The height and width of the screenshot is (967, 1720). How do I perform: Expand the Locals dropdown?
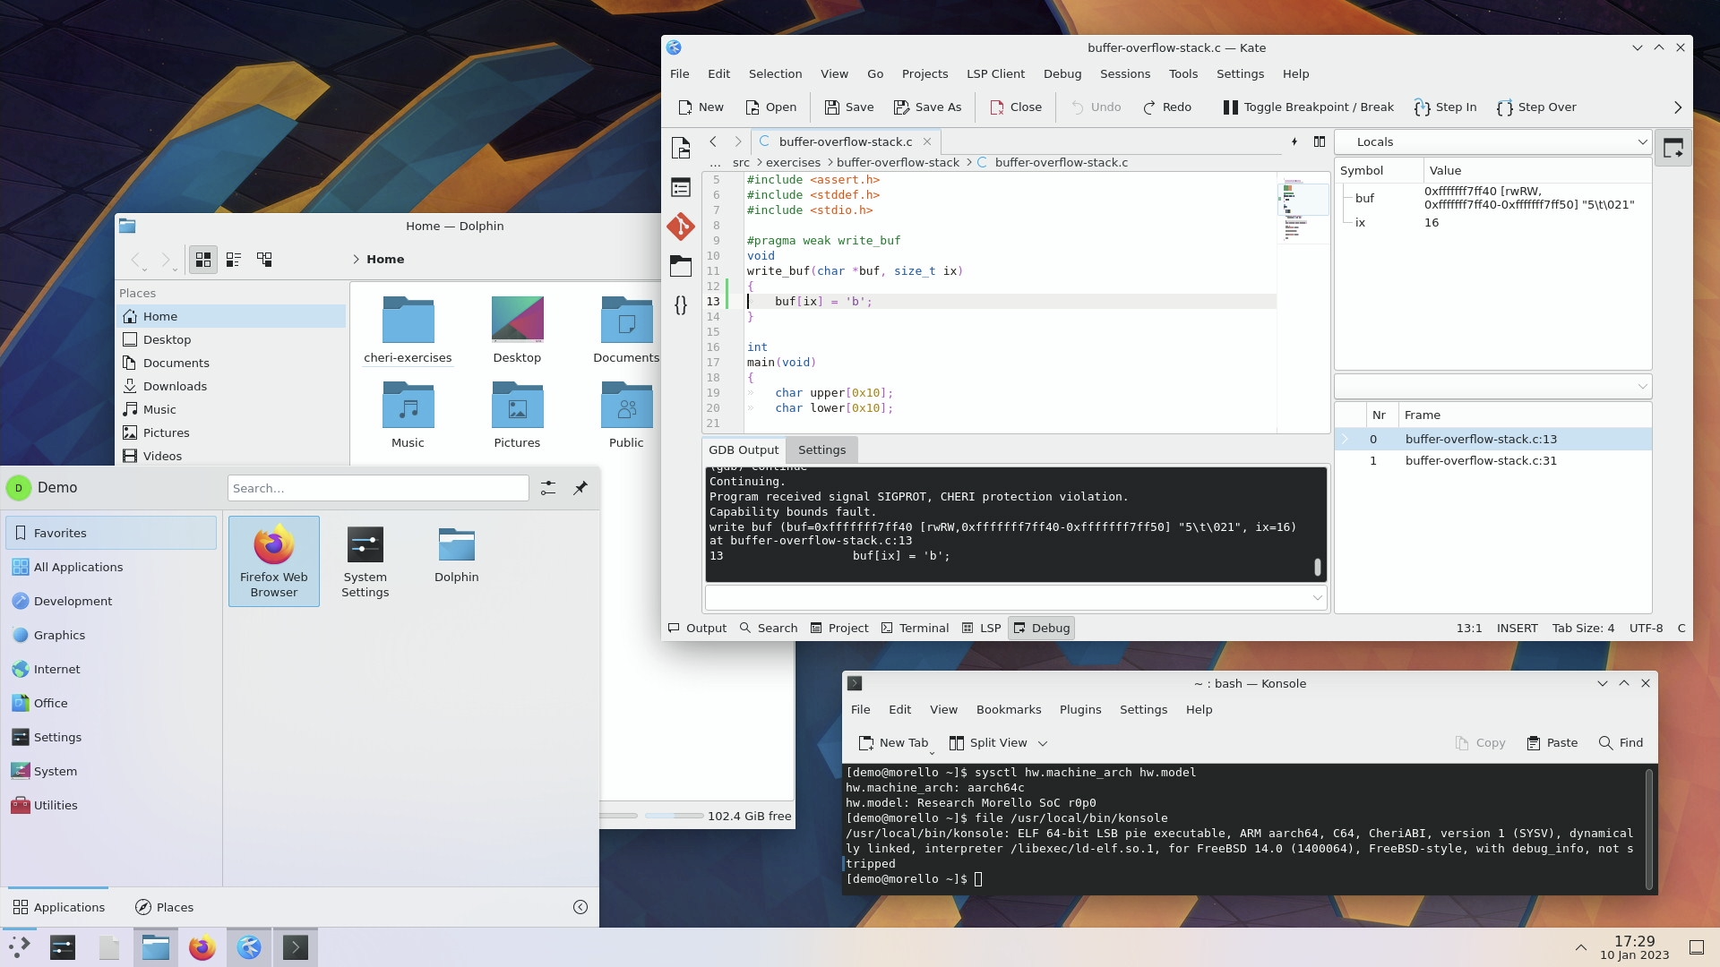pos(1642,142)
